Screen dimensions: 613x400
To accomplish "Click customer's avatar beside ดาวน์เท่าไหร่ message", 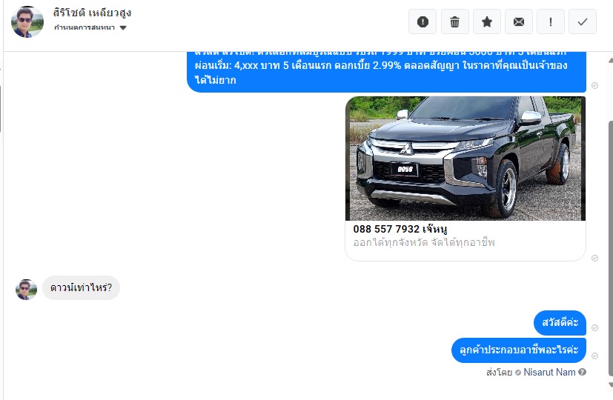I will point(26,290).
